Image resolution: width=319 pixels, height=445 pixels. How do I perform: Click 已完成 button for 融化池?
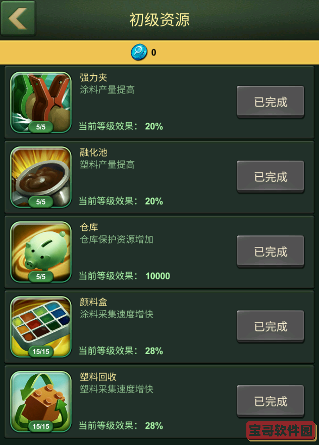point(271,176)
